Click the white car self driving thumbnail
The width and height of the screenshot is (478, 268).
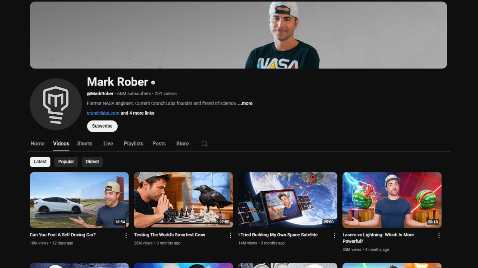tap(79, 200)
